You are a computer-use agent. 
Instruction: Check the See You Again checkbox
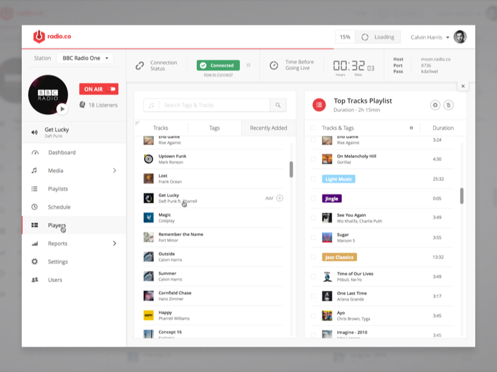(x=313, y=218)
